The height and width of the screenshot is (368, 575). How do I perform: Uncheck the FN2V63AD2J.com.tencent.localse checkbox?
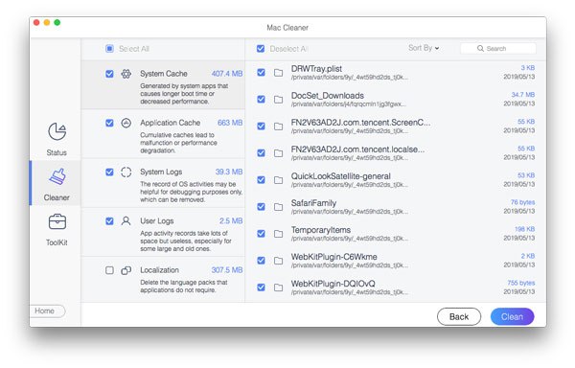261,152
